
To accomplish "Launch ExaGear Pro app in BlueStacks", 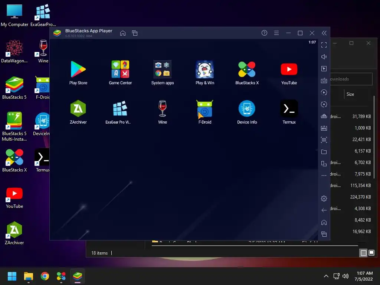I will click(x=118, y=112).
